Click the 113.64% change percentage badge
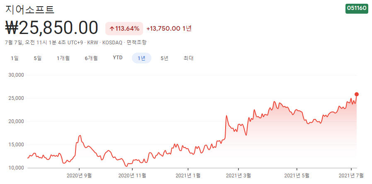This screenshot has width=372, height=184. (124, 29)
